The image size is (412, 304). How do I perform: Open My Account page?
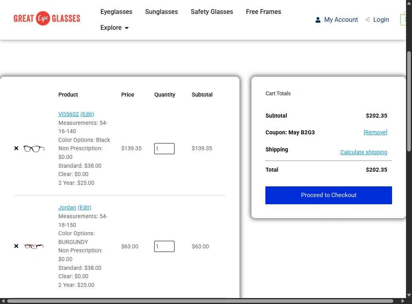[341, 19]
